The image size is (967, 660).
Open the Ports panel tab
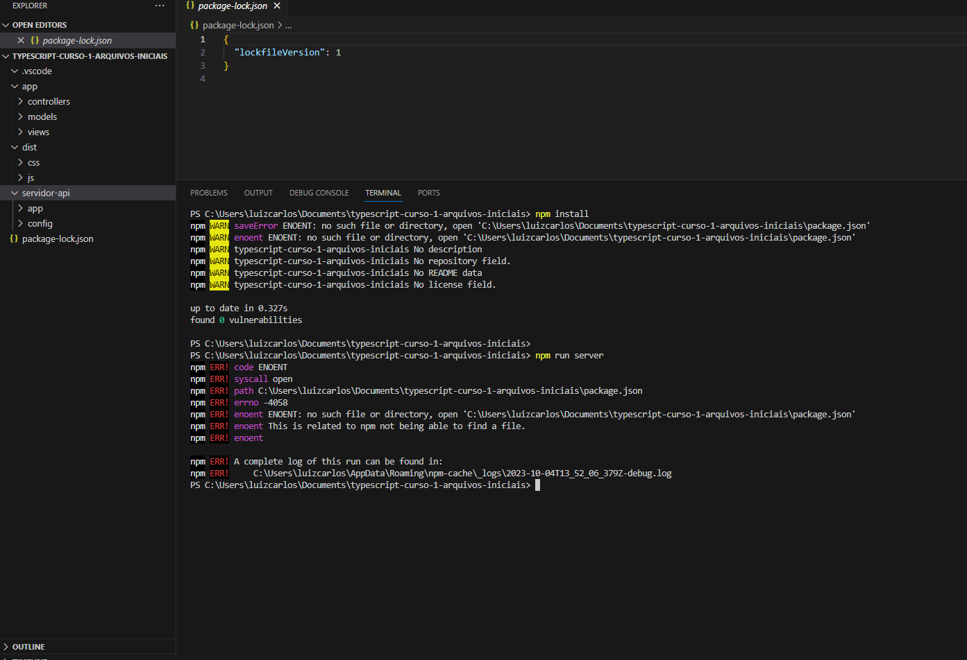pyautogui.click(x=429, y=193)
